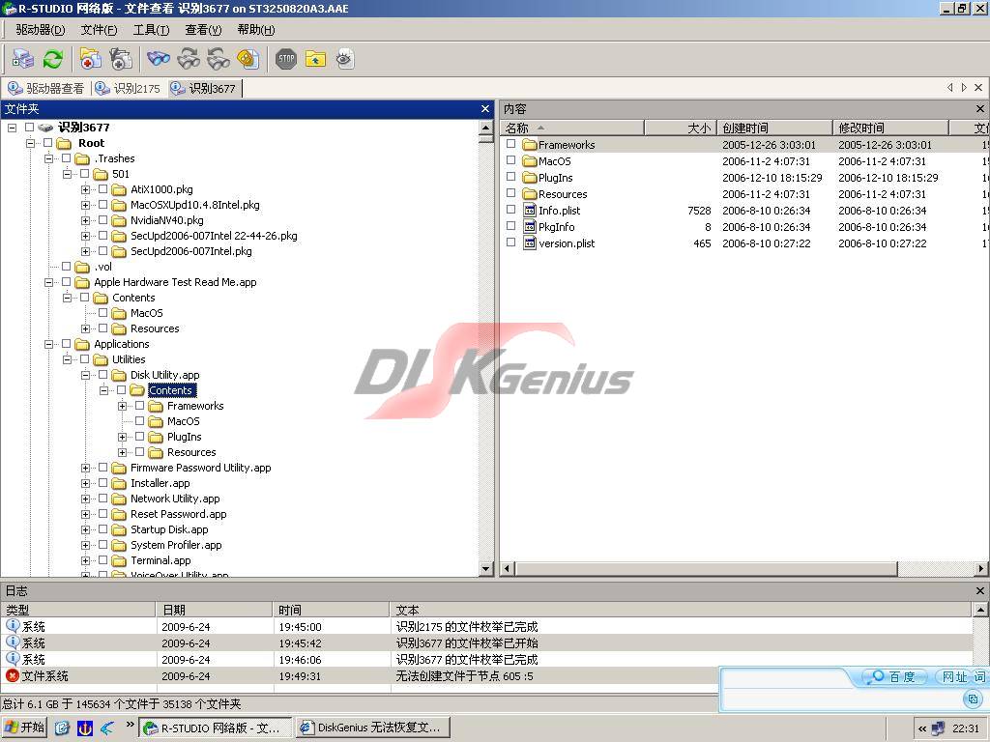Viewport: 990px width, 742px height.
Task: Expand the System Profiler.app tree node
Action: (85, 545)
